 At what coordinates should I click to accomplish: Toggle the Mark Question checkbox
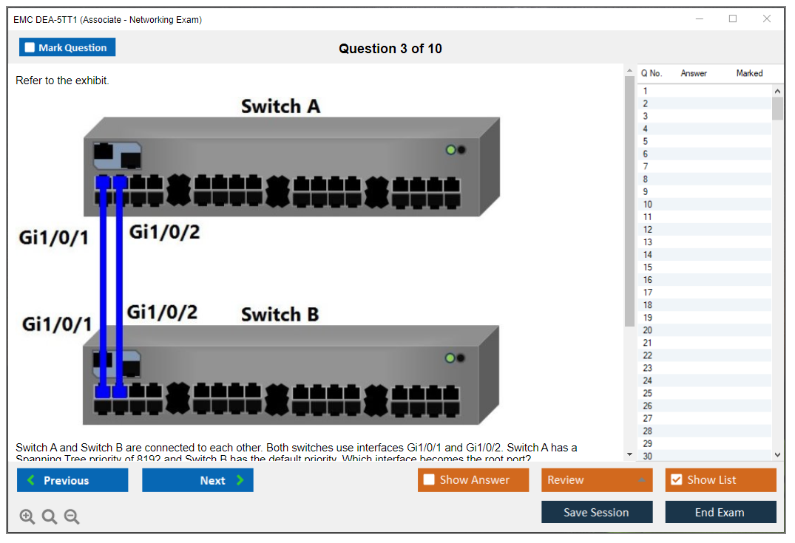coord(30,47)
